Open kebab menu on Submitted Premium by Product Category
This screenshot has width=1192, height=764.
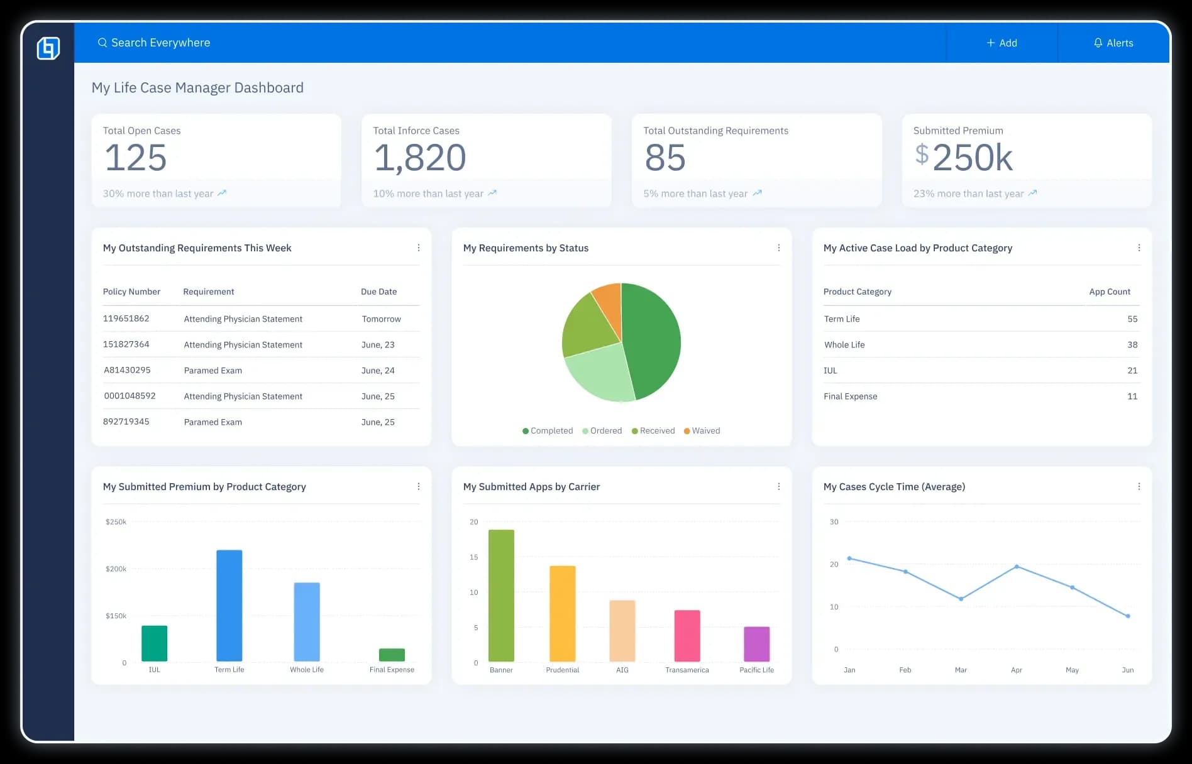click(419, 487)
